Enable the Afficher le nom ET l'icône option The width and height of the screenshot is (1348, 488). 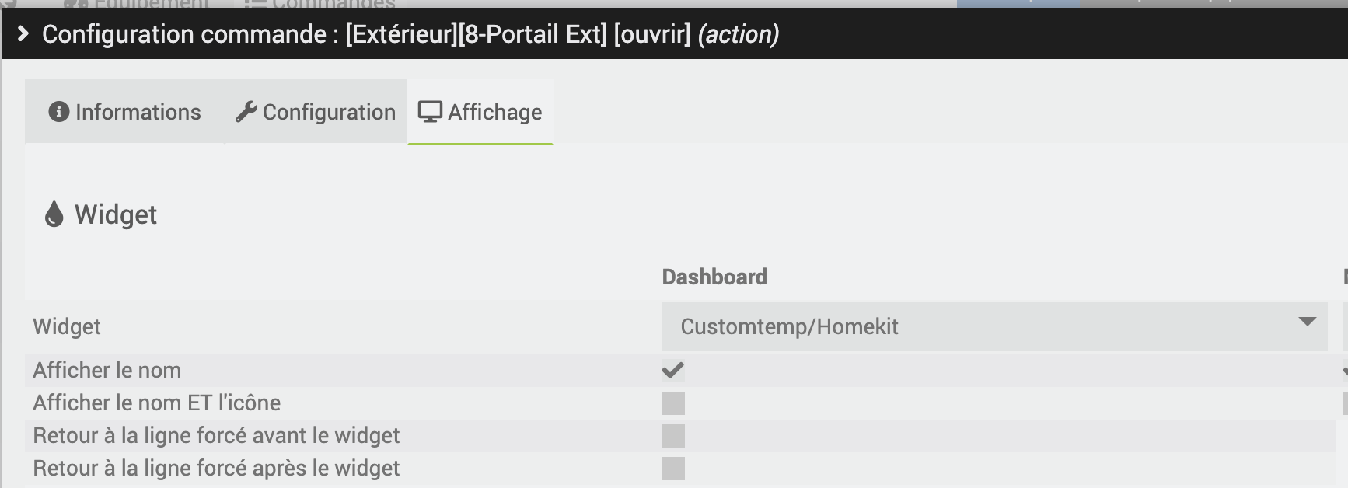pos(673,403)
